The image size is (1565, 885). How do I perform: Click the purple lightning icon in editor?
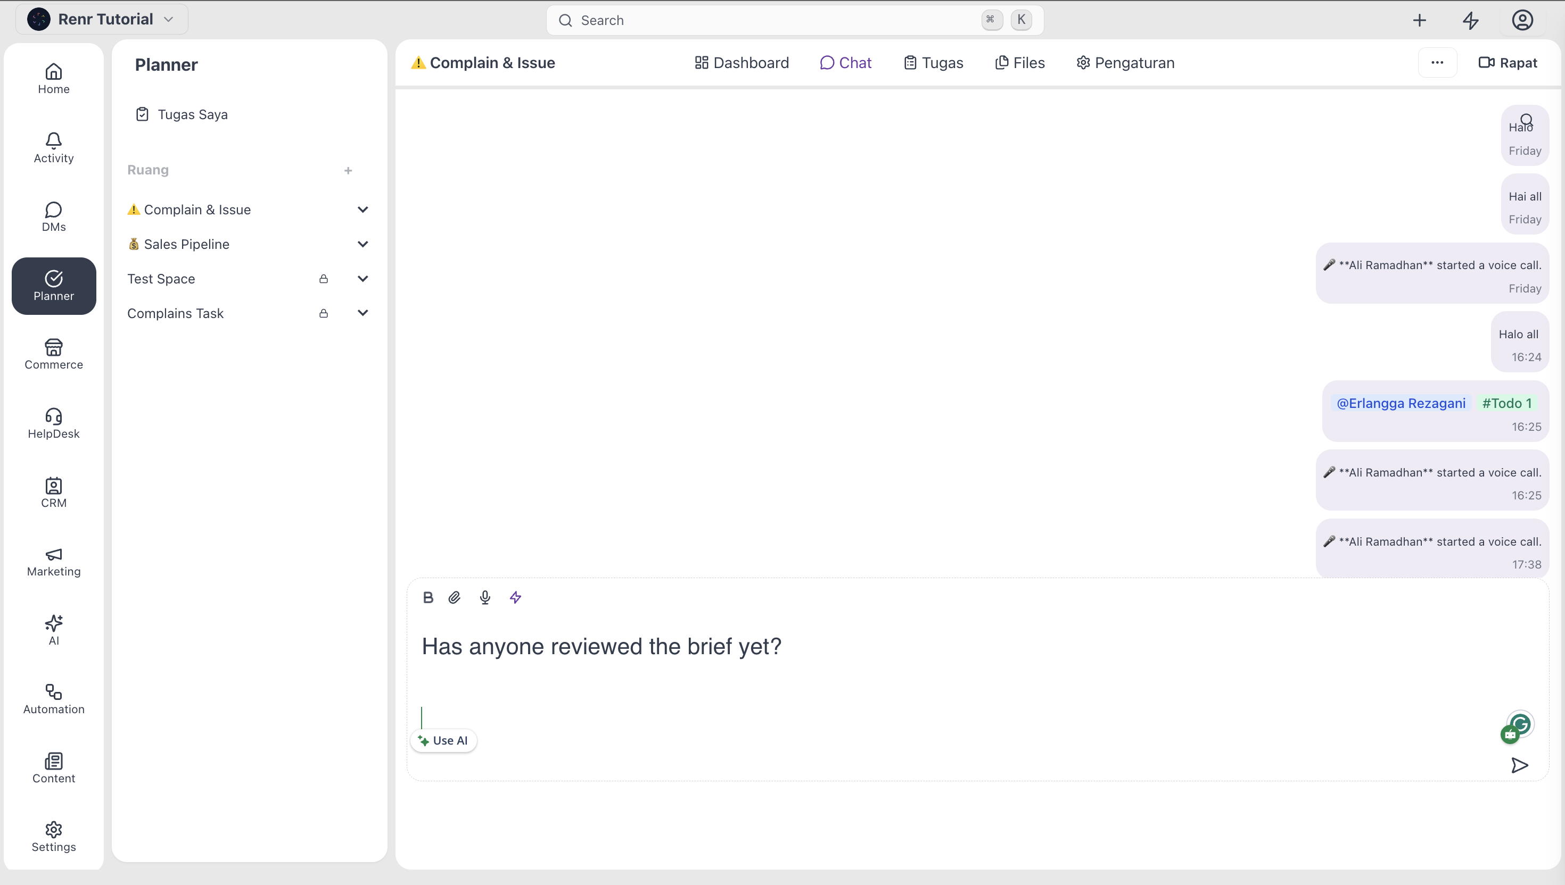[515, 597]
